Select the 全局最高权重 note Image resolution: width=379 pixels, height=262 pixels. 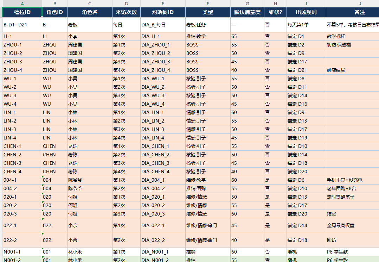click(x=353, y=225)
